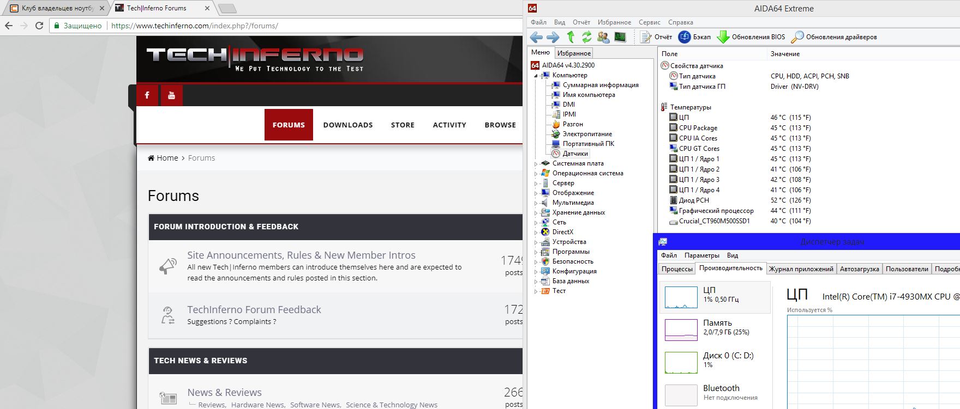This screenshot has width=960, height=409.
Task: Click the Обновления драйверов magnifier icon
Action: 797,37
